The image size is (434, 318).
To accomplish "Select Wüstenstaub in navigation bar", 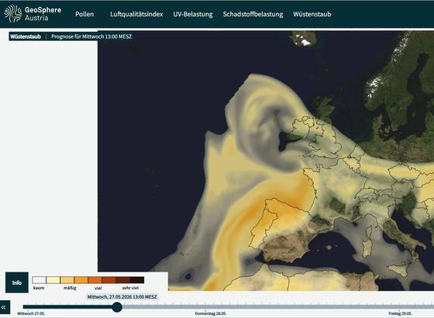I will coord(312,14).
